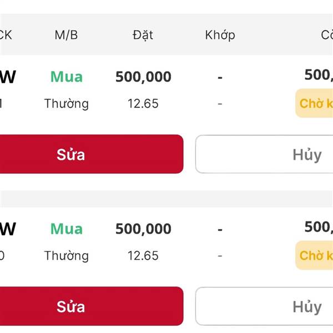
Task: Select the 500,000 placed quantity in first order
Action: 143,77
